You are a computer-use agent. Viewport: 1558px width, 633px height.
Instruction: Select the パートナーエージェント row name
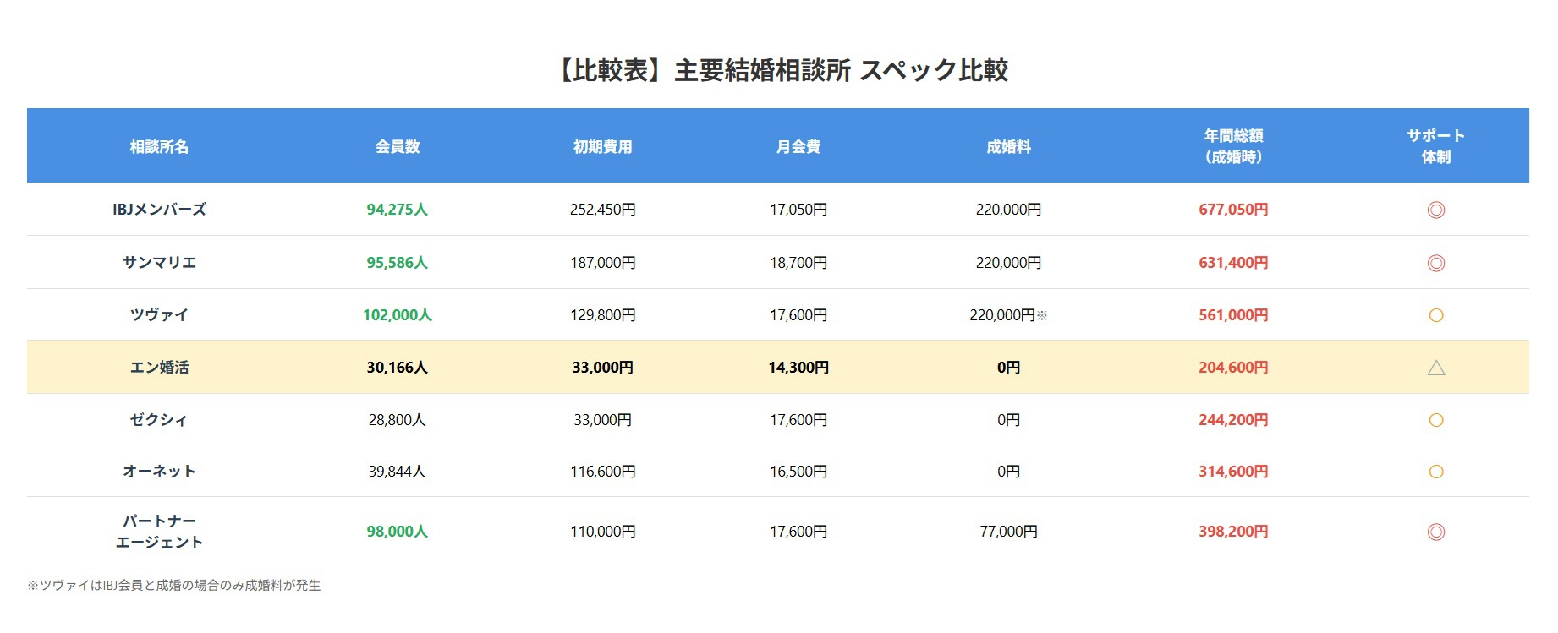pyautogui.click(x=159, y=532)
